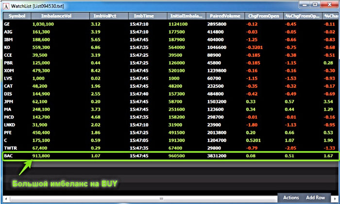Image resolution: width=340 pixels, height=204 pixels.
Task: Select the CAT symbol cell
Action: (x=8, y=86)
